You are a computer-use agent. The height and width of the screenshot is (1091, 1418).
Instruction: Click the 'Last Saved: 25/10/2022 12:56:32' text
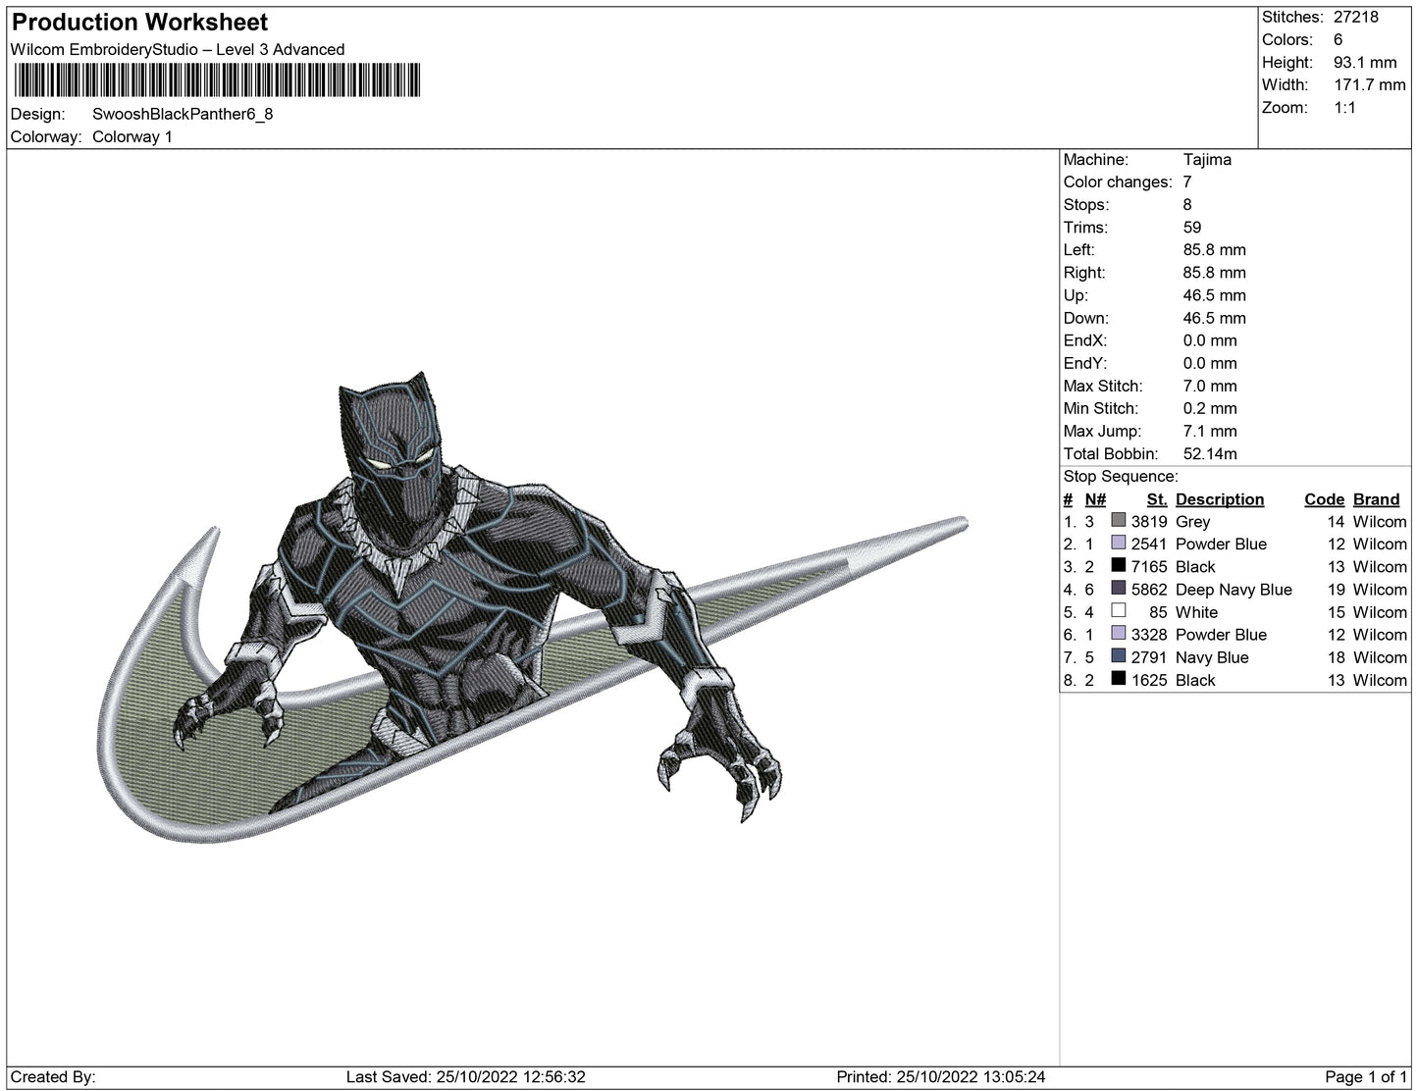pos(466,1076)
